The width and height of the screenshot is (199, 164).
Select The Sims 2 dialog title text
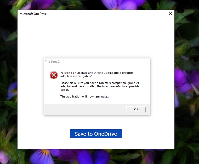click(51, 62)
